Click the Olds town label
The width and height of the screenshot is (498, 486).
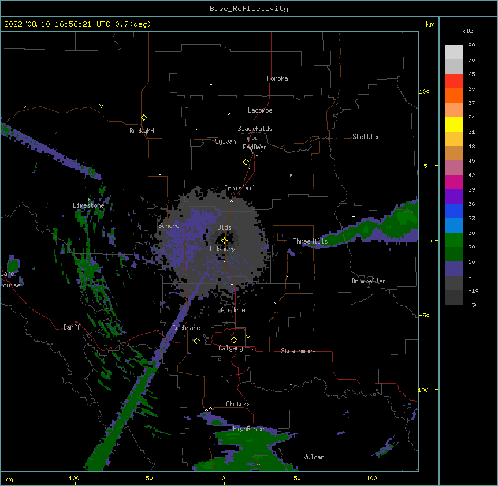pyautogui.click(x=224, y=227)
